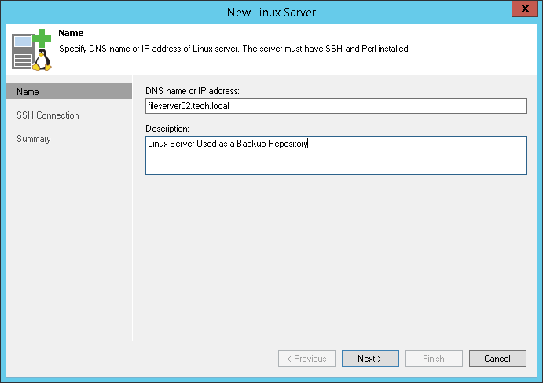Click the bold Name heading in the header
543x383 pixels.
coord(71,34)
